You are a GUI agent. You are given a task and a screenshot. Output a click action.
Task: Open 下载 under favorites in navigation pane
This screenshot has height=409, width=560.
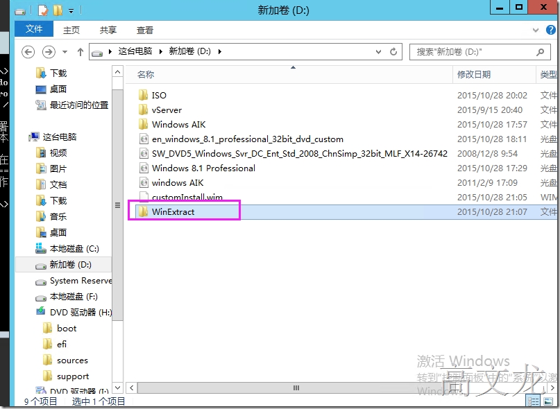pos(58,73)
